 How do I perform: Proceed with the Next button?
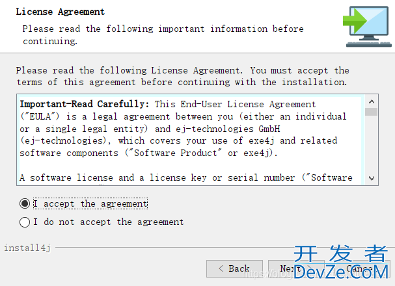[296, 268]
